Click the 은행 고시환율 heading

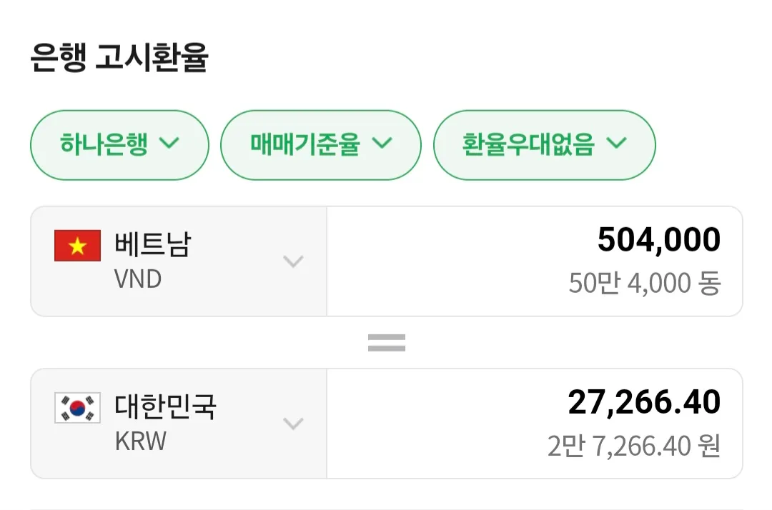[x=119, y=59]
